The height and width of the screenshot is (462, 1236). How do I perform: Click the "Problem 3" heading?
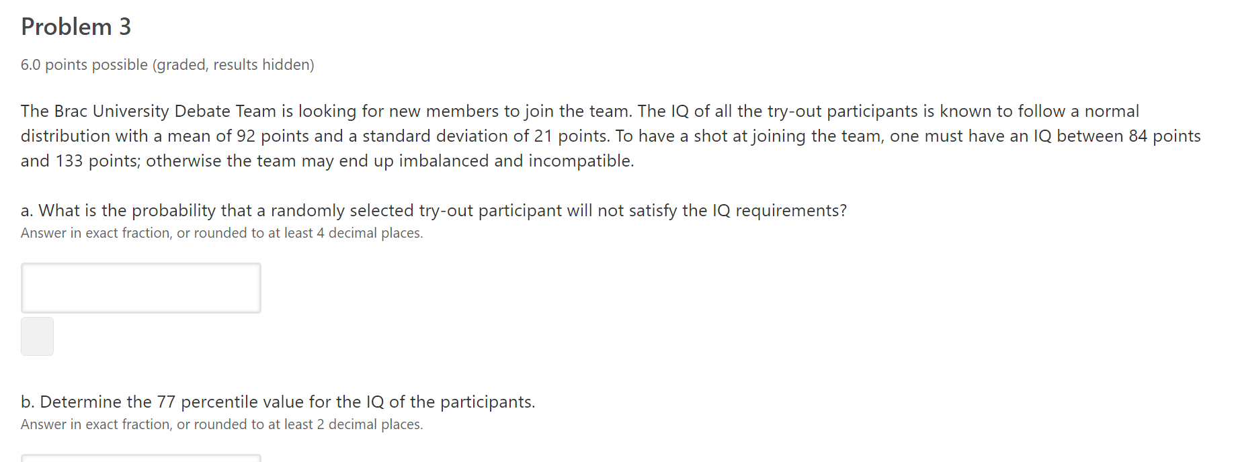tap(76, 27)
